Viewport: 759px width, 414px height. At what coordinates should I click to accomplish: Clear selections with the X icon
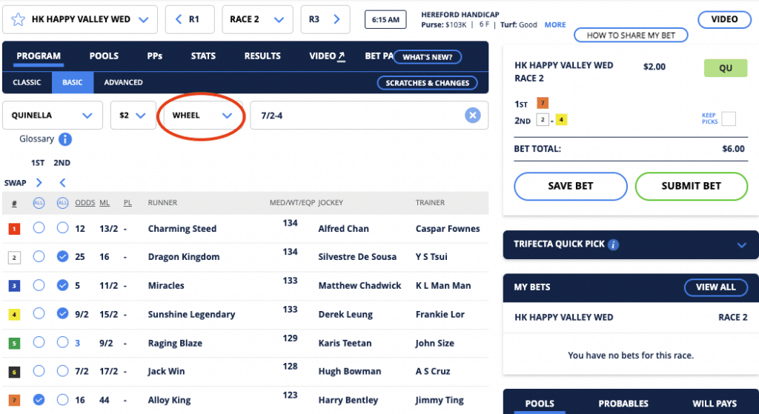pyautogui.click(x=473, y=115)
